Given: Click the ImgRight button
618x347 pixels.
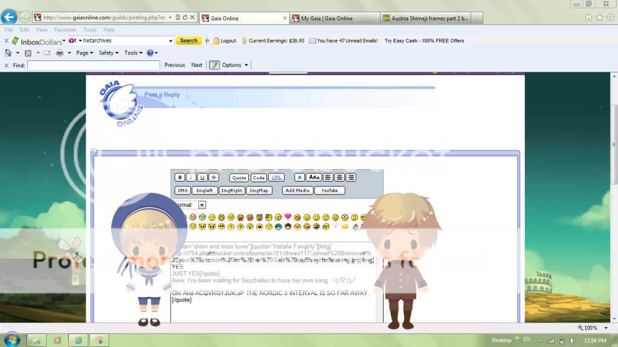Looking at the screenshot, I should (x=232, y=191).
